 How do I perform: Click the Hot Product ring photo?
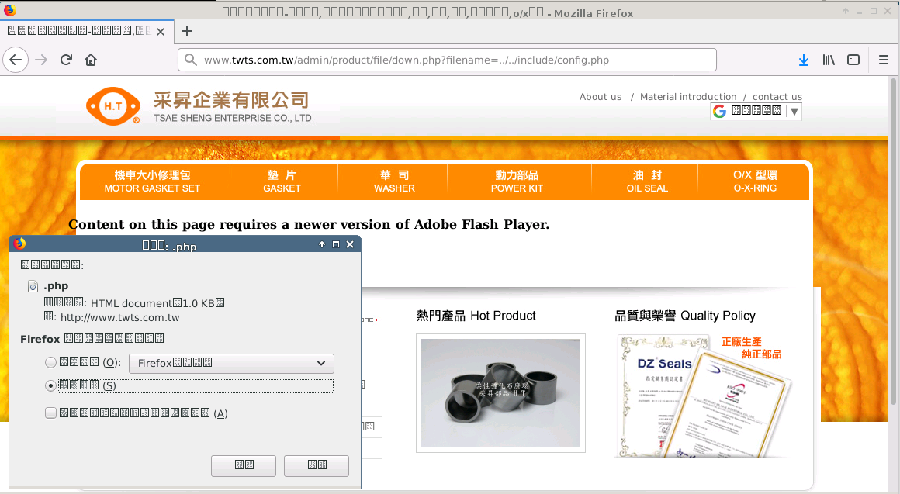[500, 393]
